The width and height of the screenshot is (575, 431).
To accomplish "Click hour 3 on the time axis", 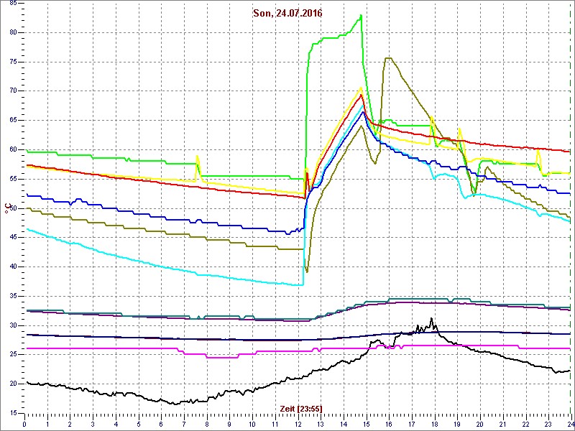I will coord(93,425).
